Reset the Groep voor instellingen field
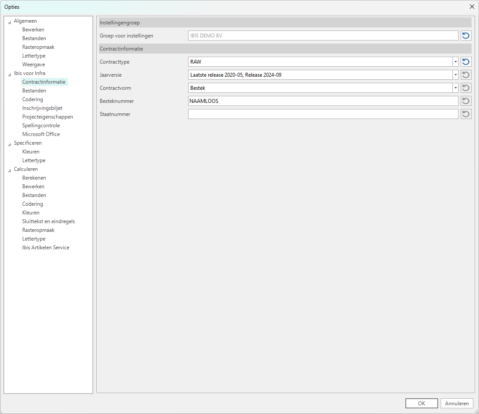Screen dimensions: 479x414 [466, 36]
